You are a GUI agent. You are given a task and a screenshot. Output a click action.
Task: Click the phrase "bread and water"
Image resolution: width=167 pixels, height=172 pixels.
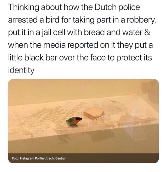click(x=113, y=33)
